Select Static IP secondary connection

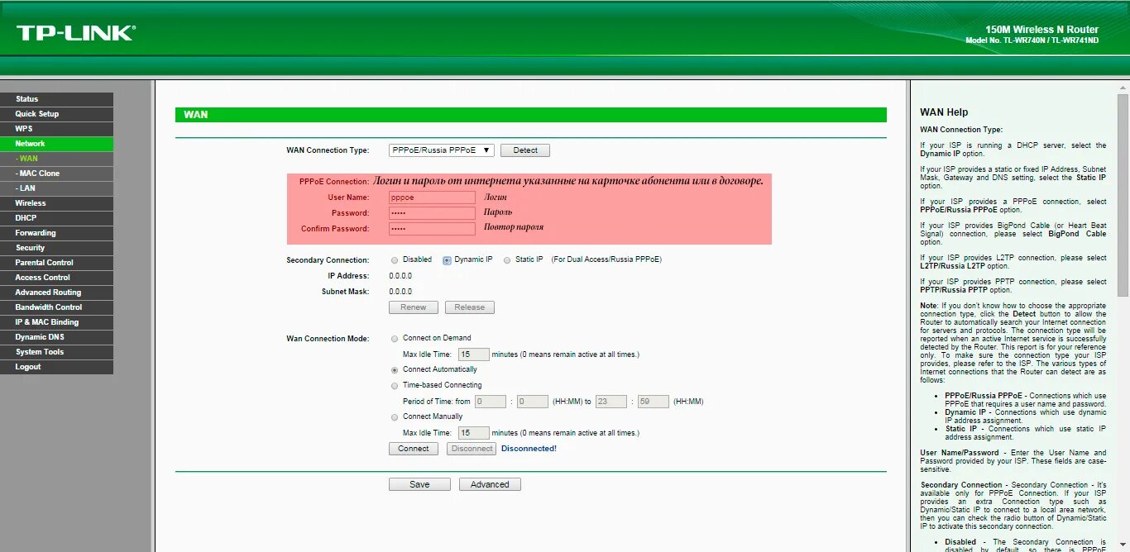click(507, 260)
